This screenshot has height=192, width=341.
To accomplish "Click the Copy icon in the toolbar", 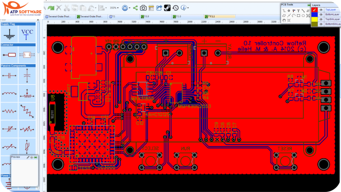I will (x=75, y=8).
